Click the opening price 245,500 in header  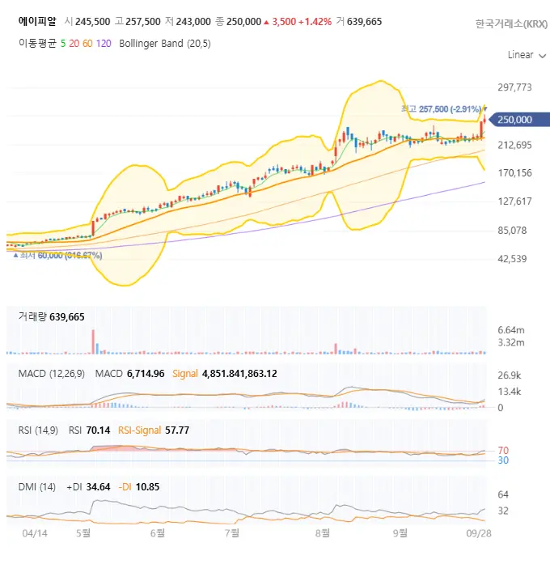pyautogui.click(x=93, y=22)
